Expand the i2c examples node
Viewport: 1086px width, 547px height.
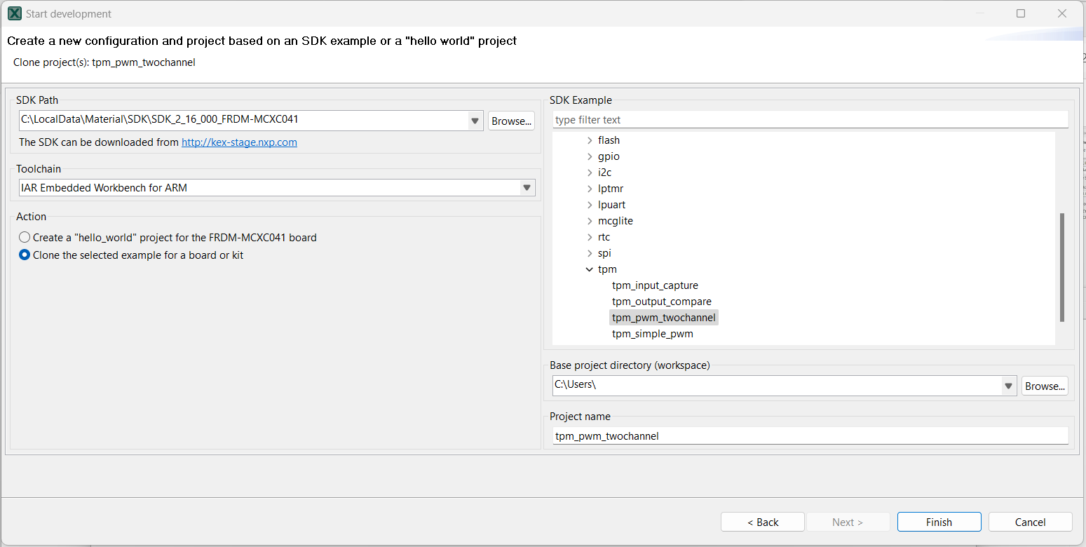coord(589,173)
